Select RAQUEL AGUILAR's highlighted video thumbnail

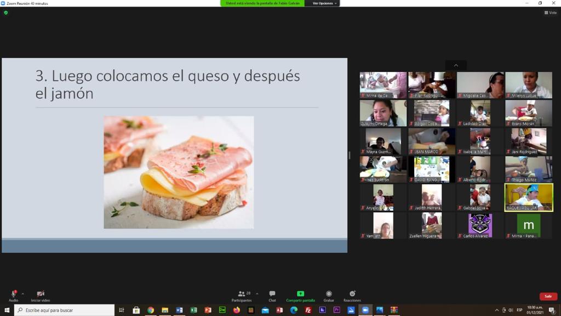529,197
